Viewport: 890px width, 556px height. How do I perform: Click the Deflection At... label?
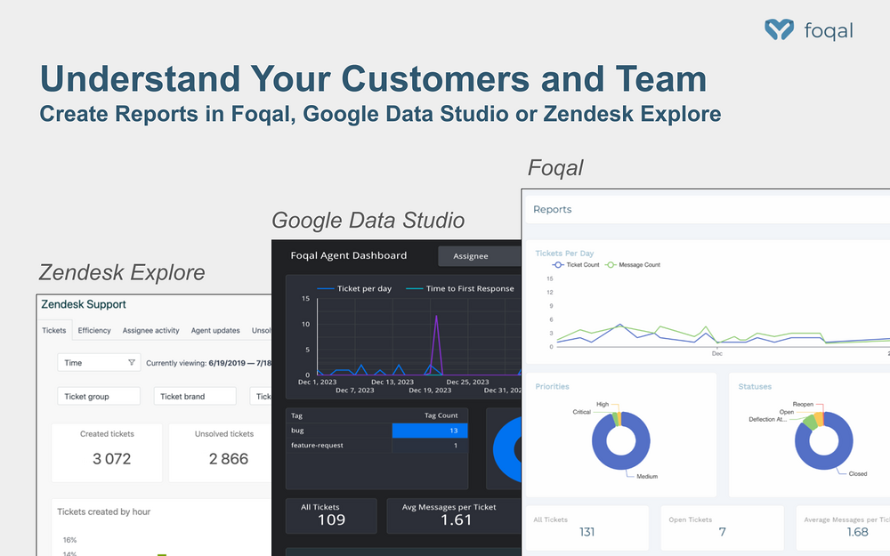(x=767, y=419)
